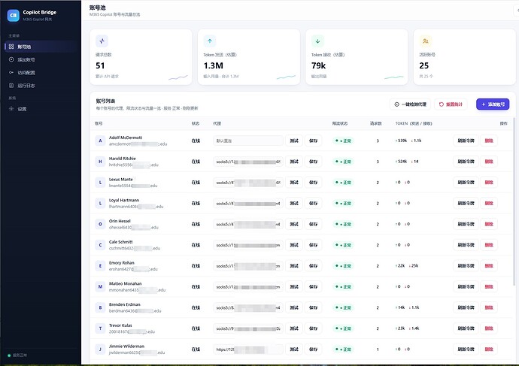Click 刷新令牌 for Jimmie Wilderman
This screenshot has height=366, width=519.
click(x=466, y=349)
